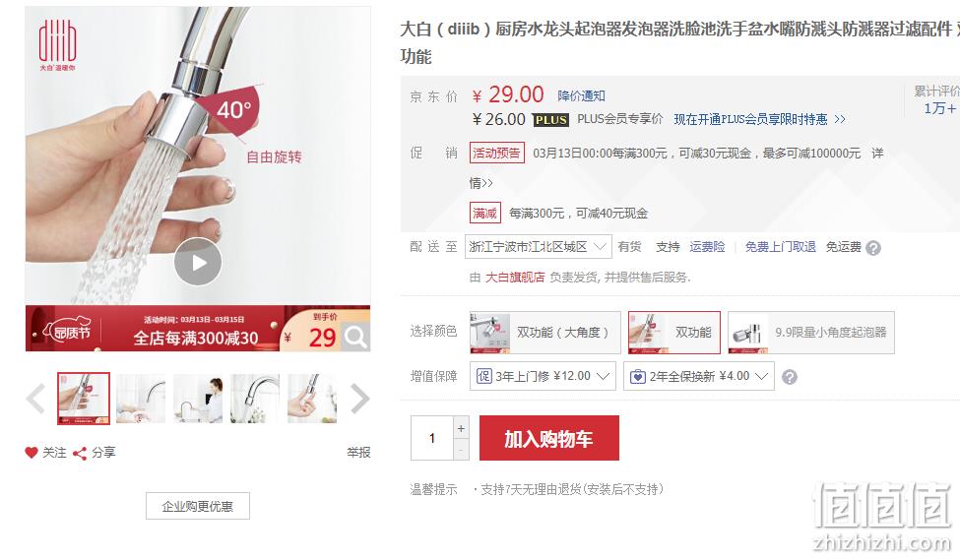This screenshot has width=960, height=560.
Task: Select the 双功能（大角度）color option
Action: click(544, 333)
